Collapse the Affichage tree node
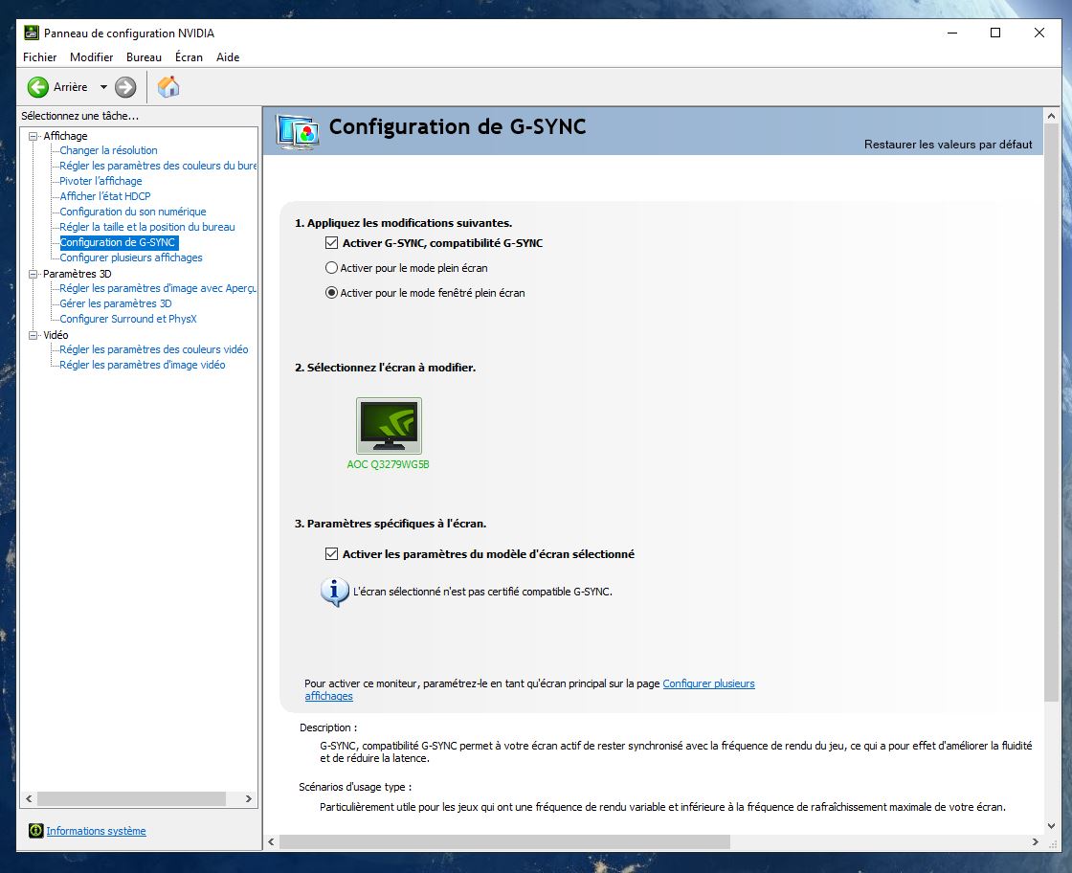Image resolution: width=1072 pixels, height=873 pixels. pos(33,136)
